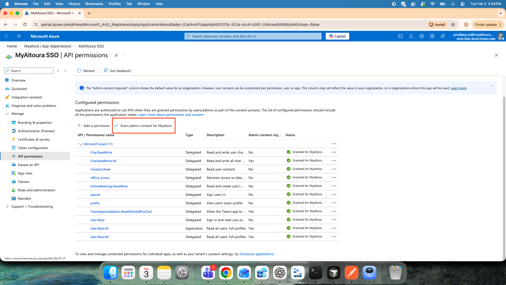Click the sidebar Search field
506x285 pixels.
[29, 71]
